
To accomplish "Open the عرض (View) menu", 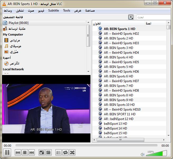I will [x=78, y=11].
